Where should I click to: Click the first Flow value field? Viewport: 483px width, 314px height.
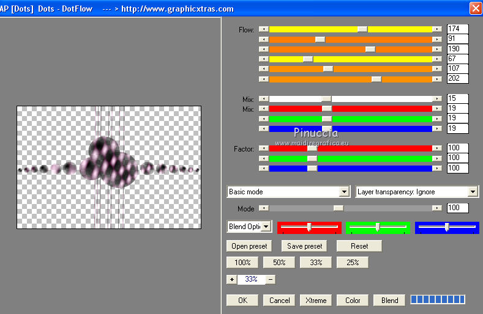coord(457,29)
